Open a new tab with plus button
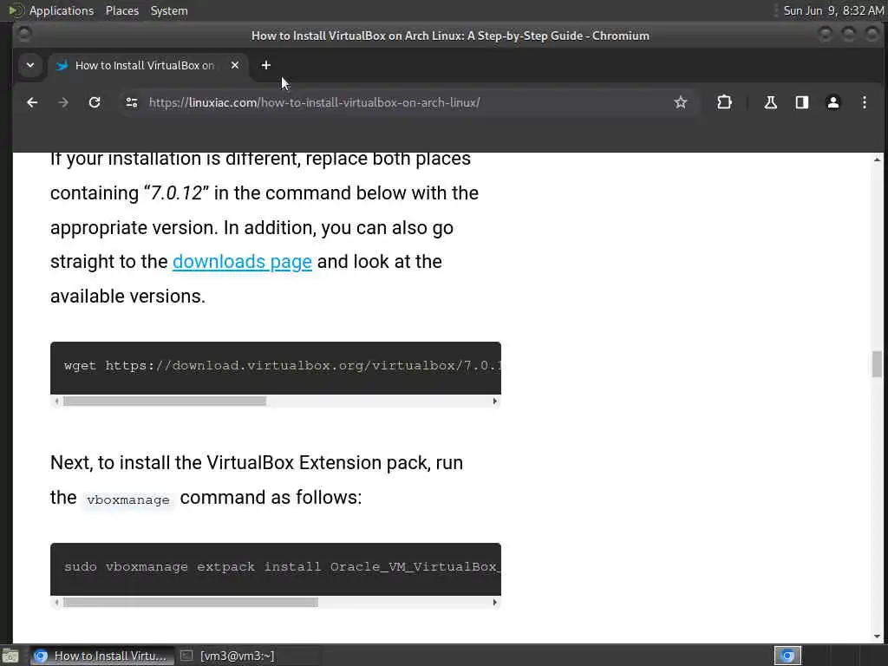This screenshot has width=888, height=666. (265, 65)
